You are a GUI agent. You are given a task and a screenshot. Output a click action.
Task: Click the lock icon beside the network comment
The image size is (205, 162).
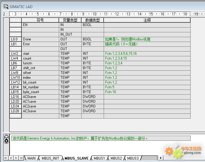tap(6, 139)
